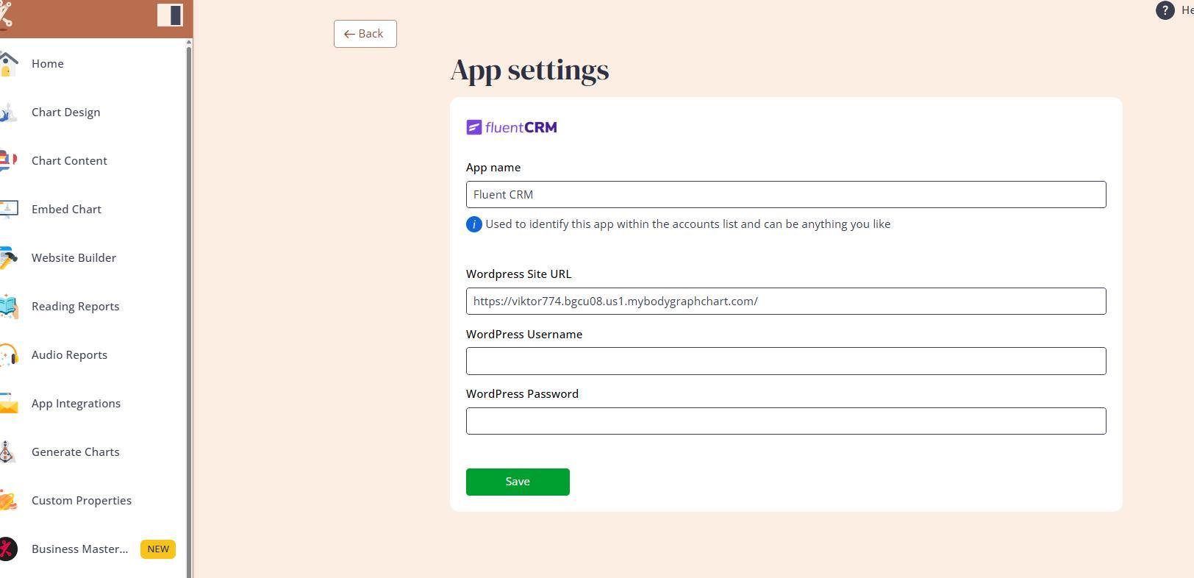Viewport: 1194px width, 578px height.
Task: Click the Audio Reports headphones icon
Action: pos(8,355)
